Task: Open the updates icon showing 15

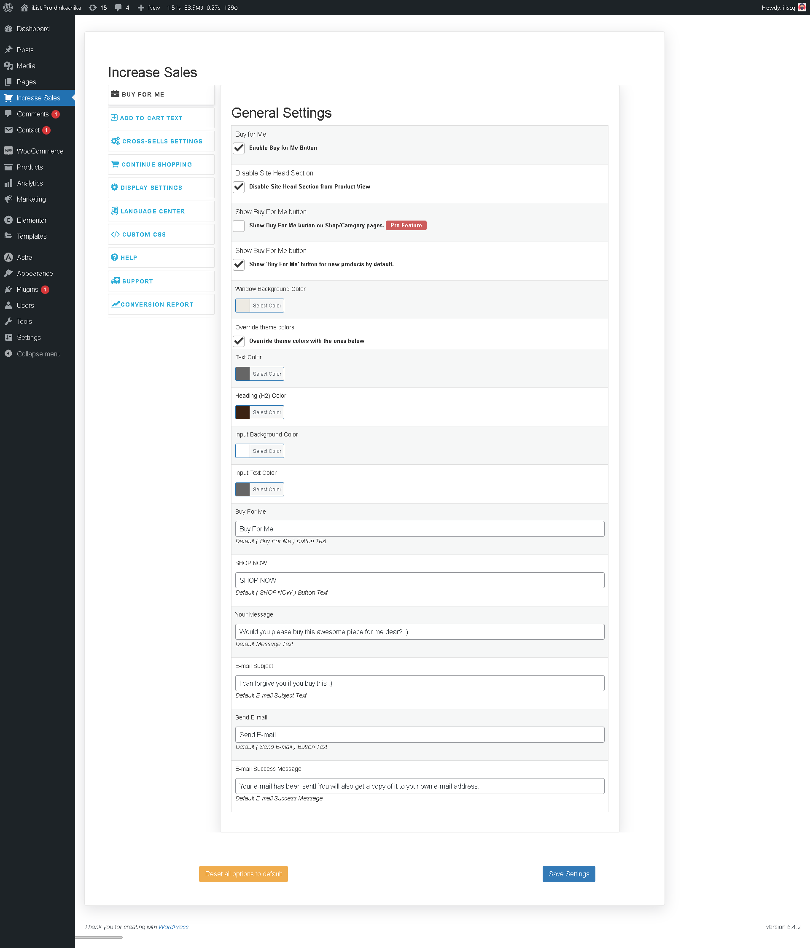Action: pyautogui.click(x=93, y=7)
